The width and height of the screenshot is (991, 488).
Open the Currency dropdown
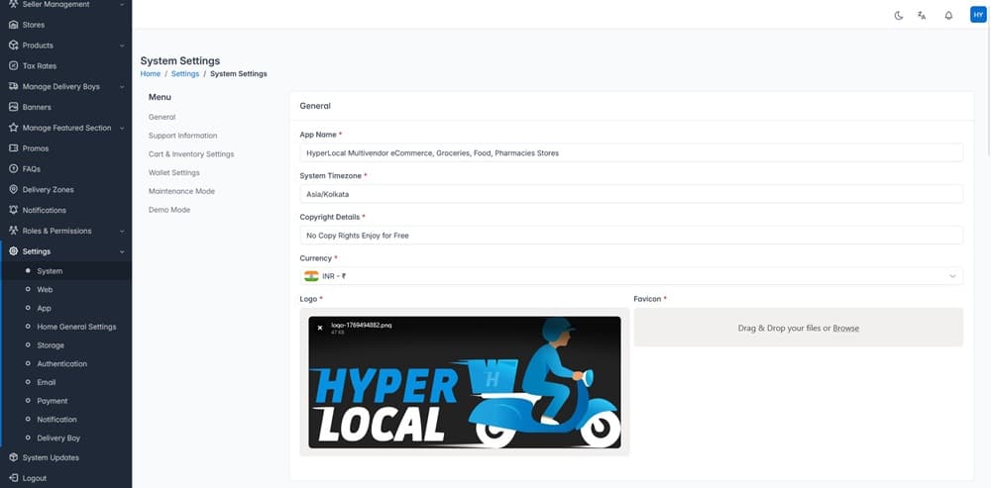pyautogui.click(x=631, y=276)
